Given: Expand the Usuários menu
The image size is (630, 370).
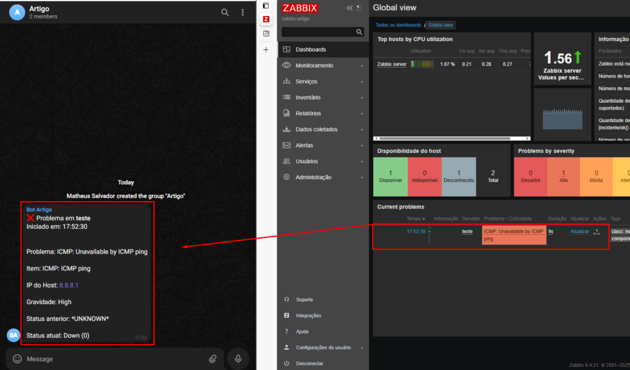Looking at the screenshot, I should (x=323, y=161).
